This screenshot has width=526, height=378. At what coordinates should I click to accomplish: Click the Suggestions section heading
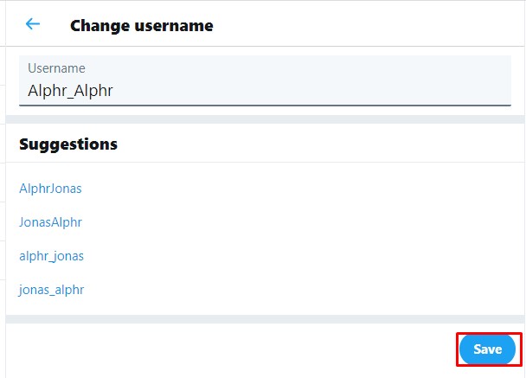pyautogui.click(x=68, y=144)
